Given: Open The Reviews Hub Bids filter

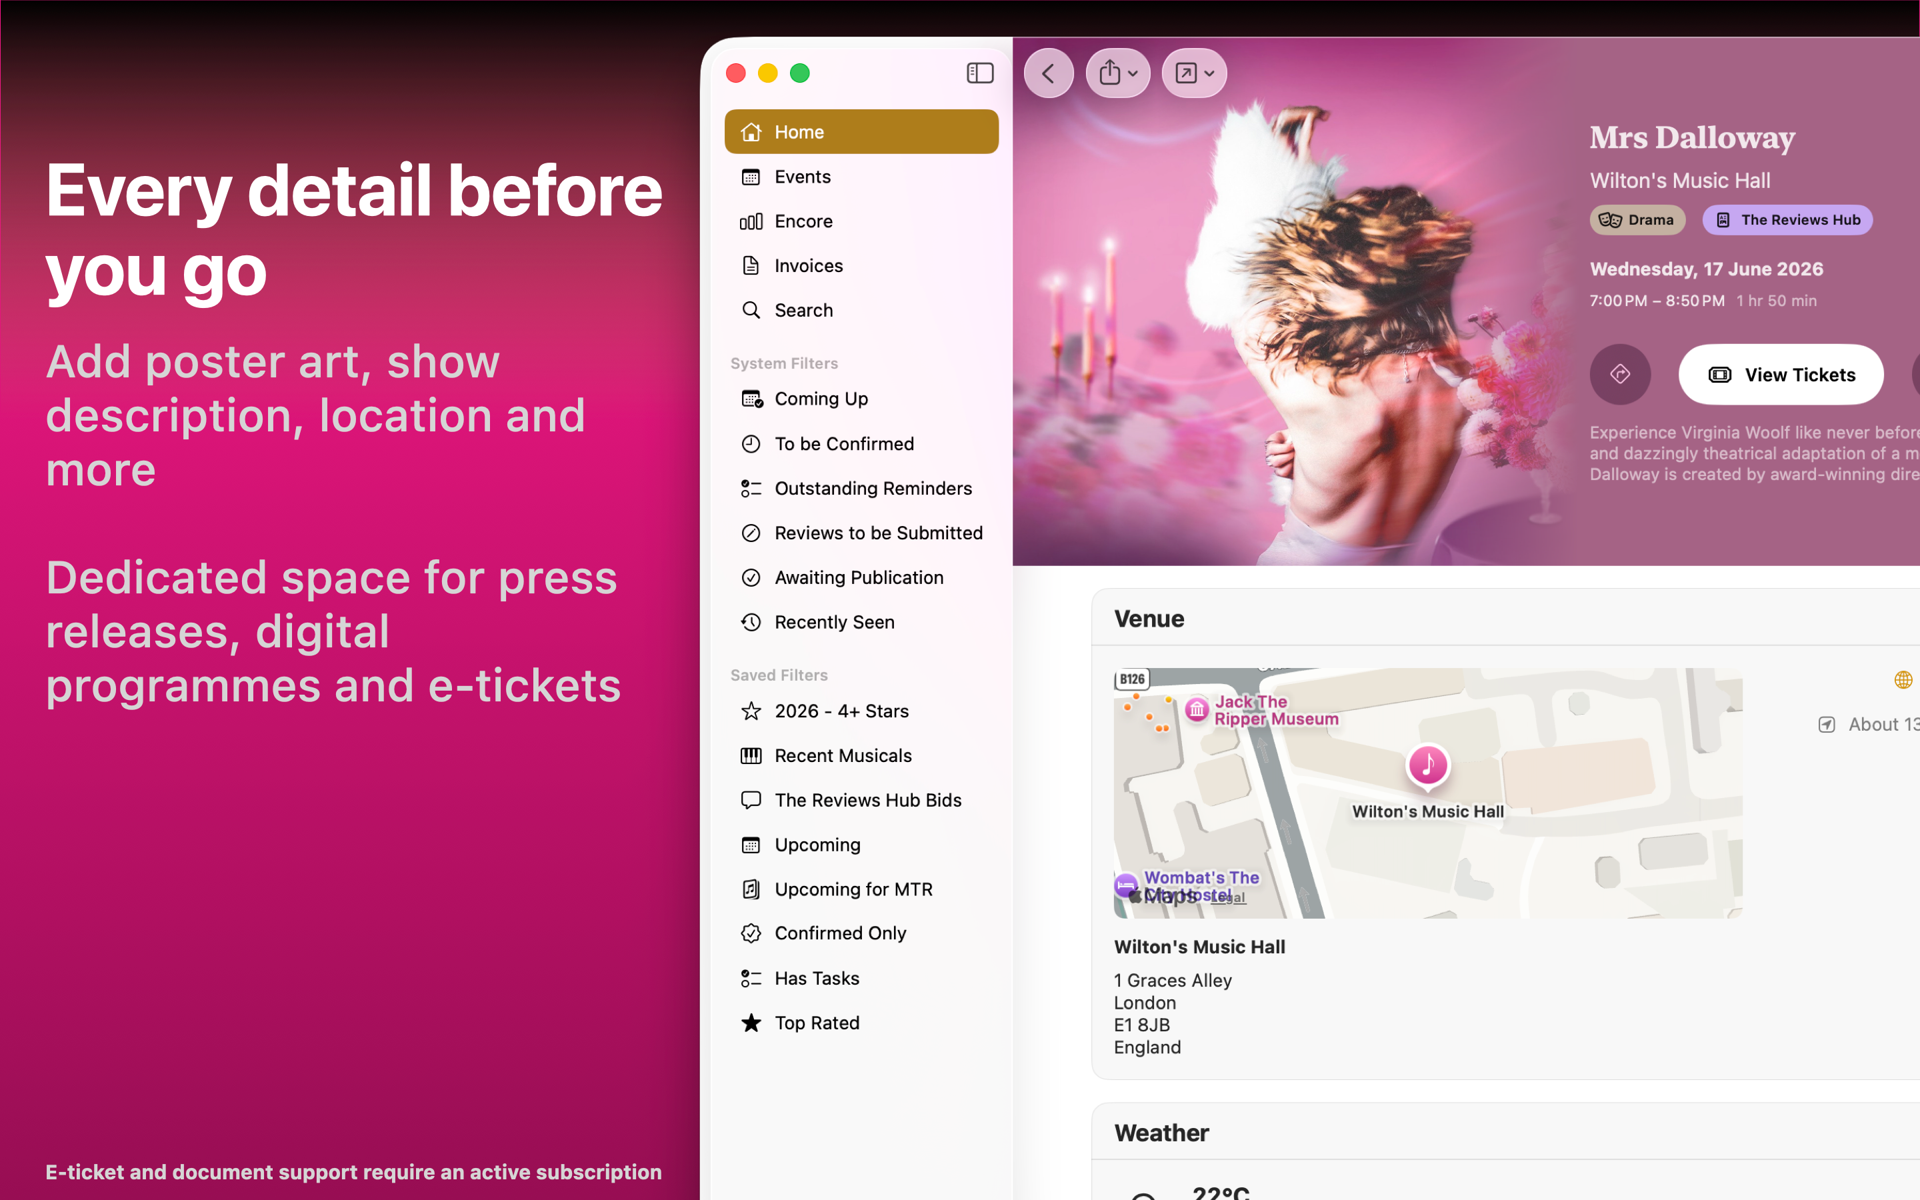Looking at the screenshot, I should [861, 800].
